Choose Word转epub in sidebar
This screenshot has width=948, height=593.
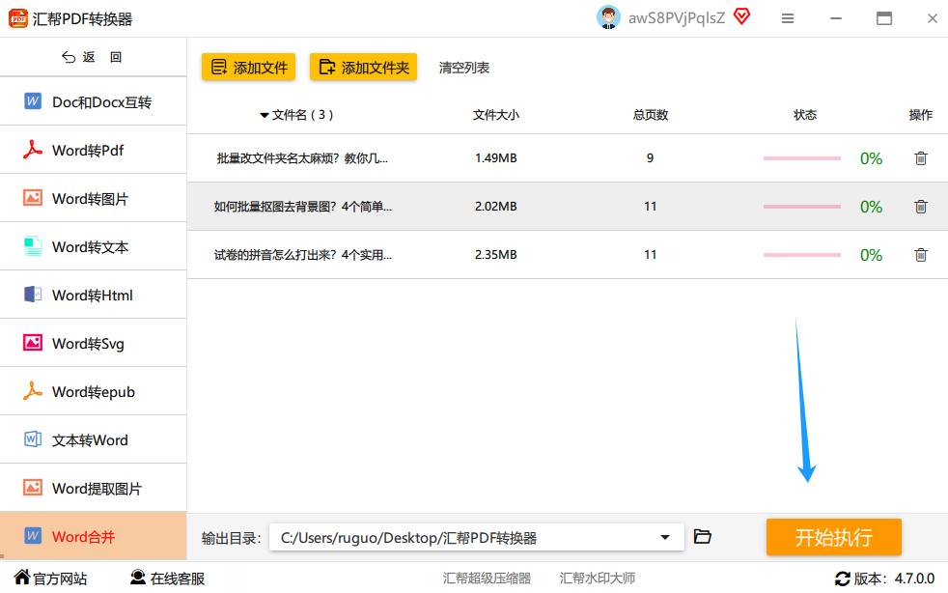coord(93,391)
